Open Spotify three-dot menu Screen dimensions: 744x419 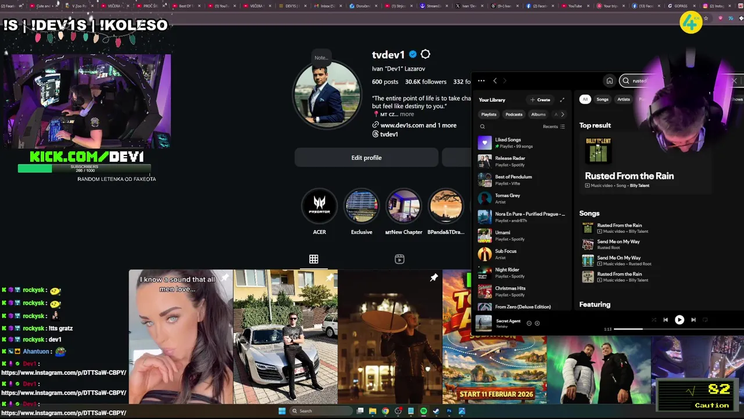[x=481, y=81]
